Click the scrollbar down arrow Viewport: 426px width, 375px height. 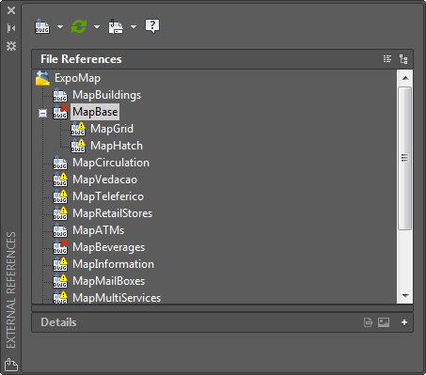coord(405,295)
